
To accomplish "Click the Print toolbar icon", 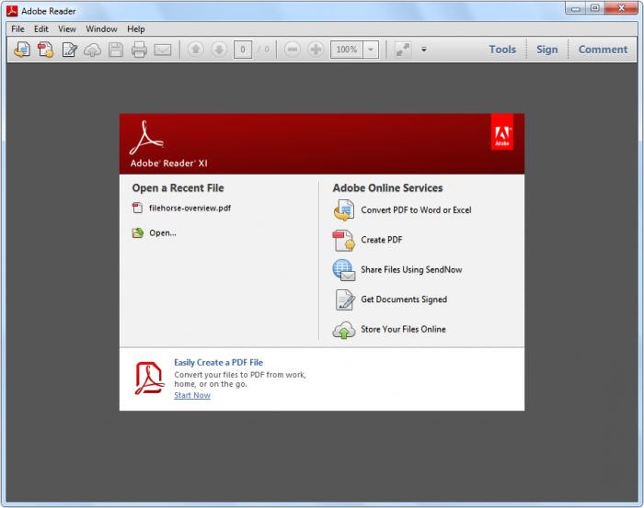I will tap(139, 50).
